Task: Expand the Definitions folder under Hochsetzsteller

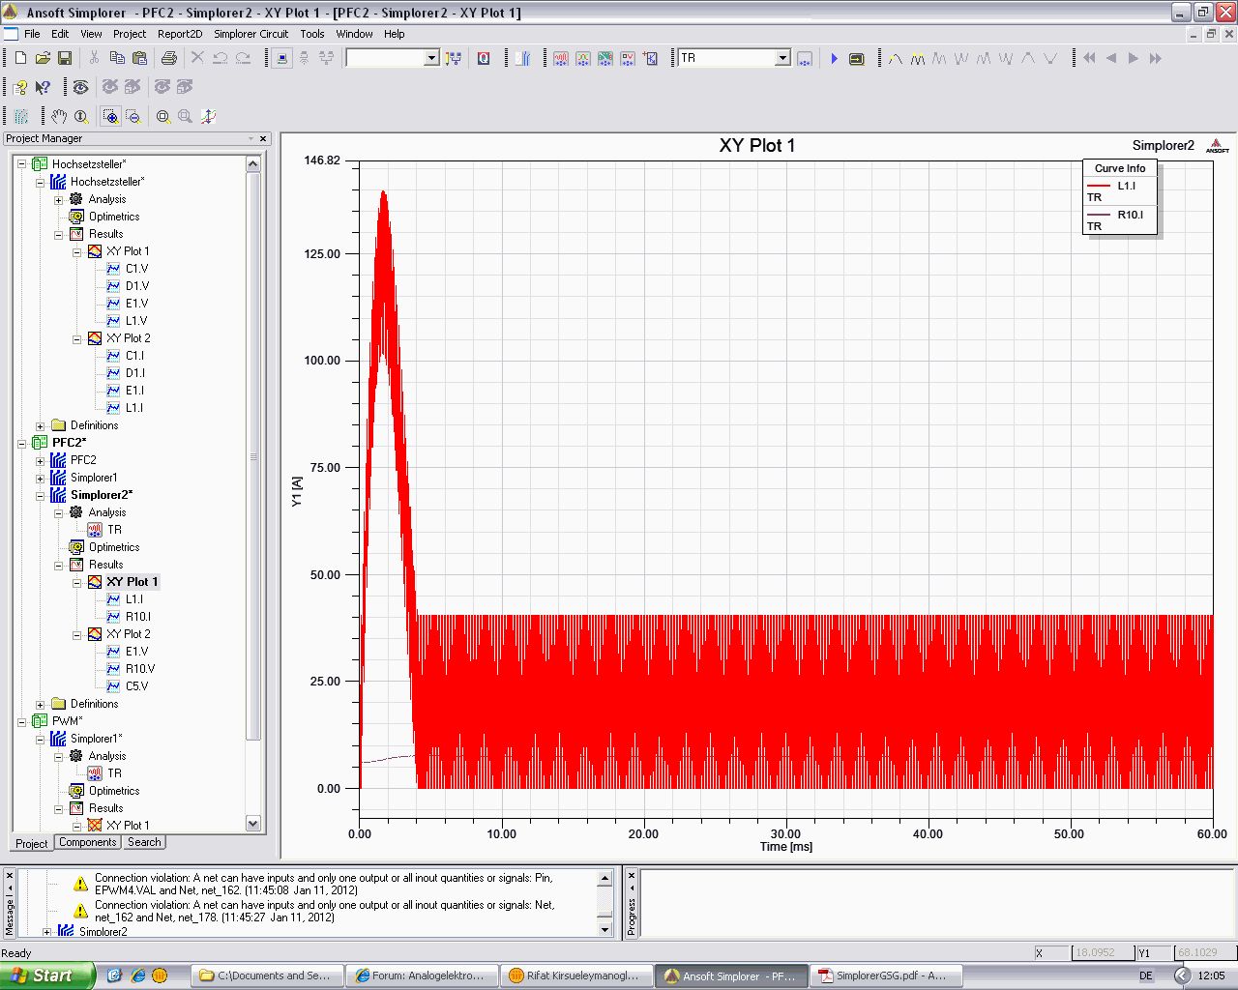Action: point(41,425)
